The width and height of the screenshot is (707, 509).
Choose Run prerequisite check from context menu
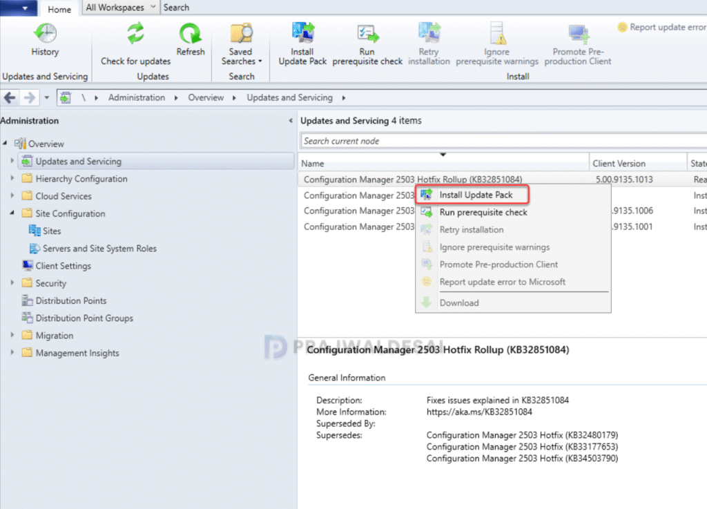click(x=483, y=212)
